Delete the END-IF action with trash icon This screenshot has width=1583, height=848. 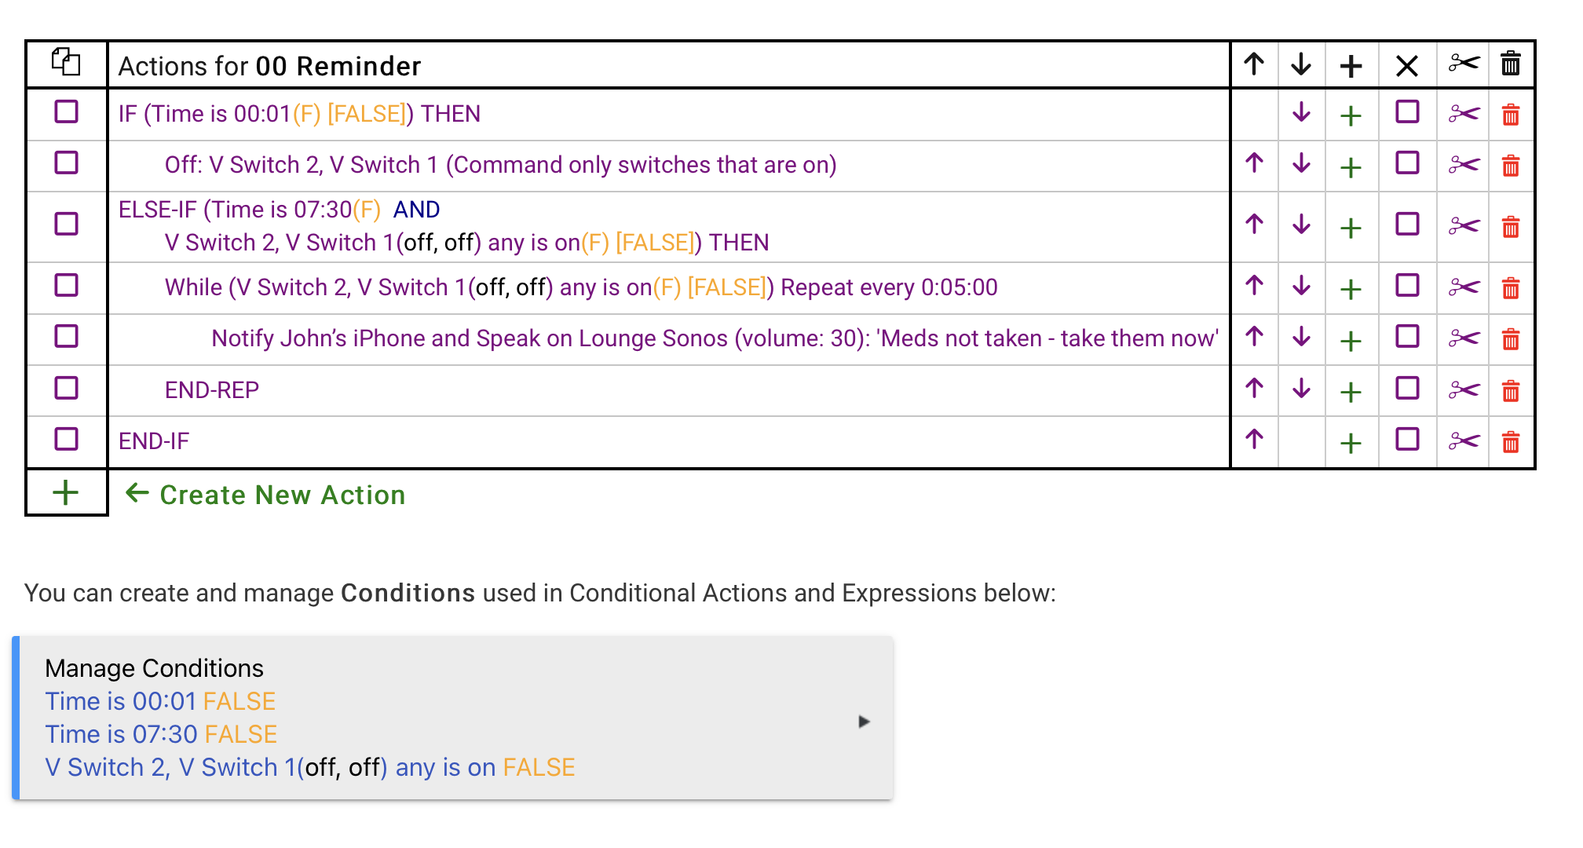point(1511,442)
